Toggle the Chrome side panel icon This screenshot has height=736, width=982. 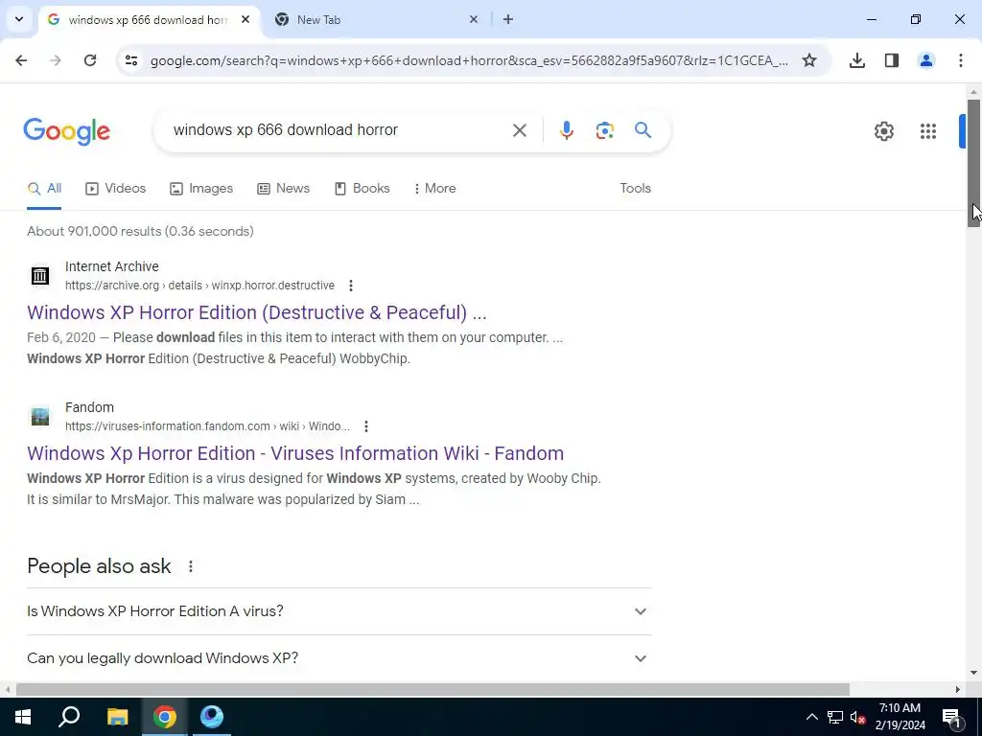(891, 60)
